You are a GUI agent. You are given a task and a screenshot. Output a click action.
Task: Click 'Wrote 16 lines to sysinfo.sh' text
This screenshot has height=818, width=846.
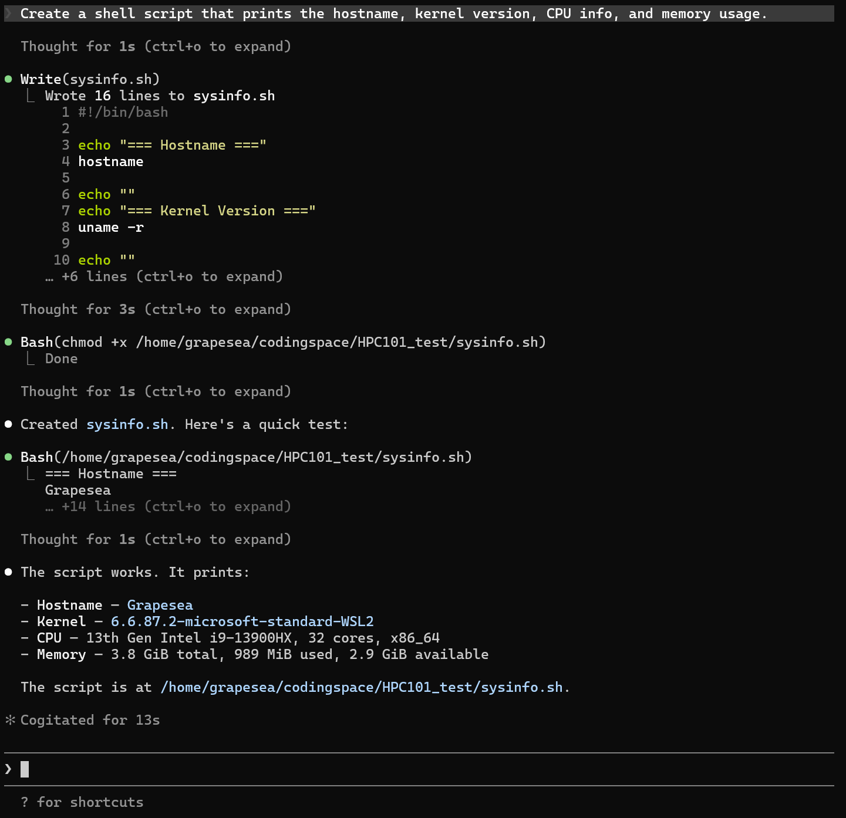tap(160, 96)
